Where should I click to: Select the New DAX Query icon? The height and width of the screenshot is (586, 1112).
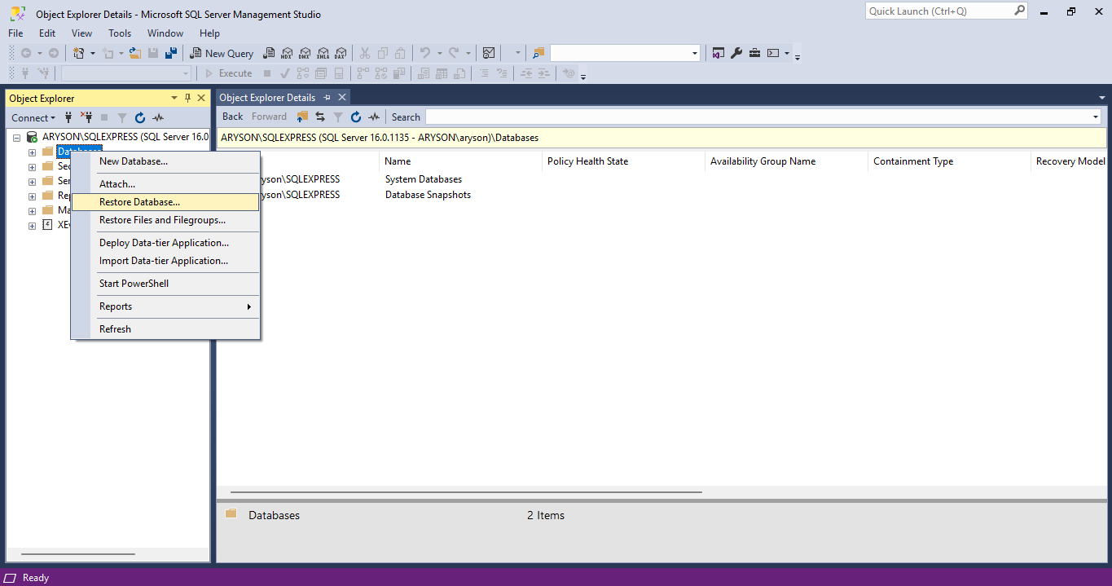tap(341, 52)
